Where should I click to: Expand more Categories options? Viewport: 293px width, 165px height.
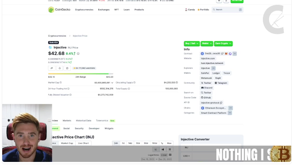pos(230,113)
